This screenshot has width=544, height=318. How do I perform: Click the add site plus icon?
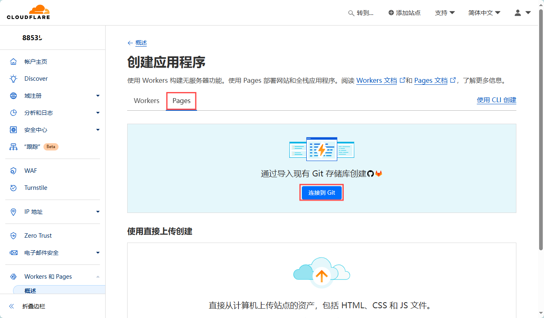click(x=391, y=13)
